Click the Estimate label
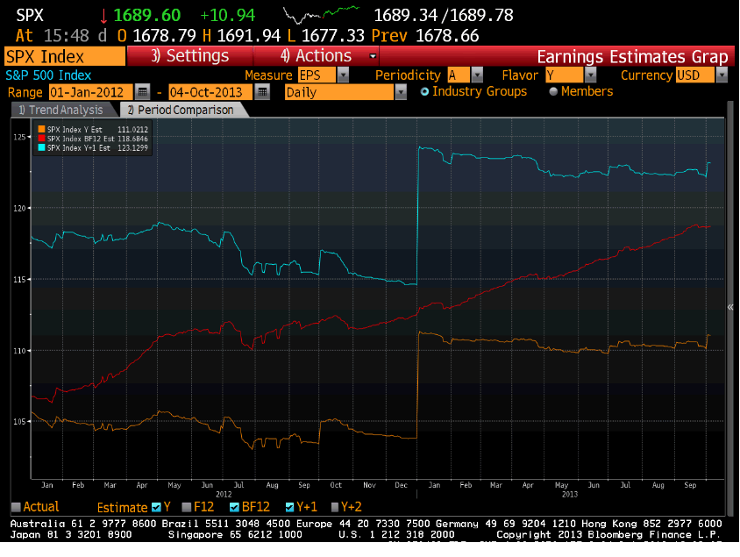The height and width of the screenshot is (557, 740). [122, 508]
